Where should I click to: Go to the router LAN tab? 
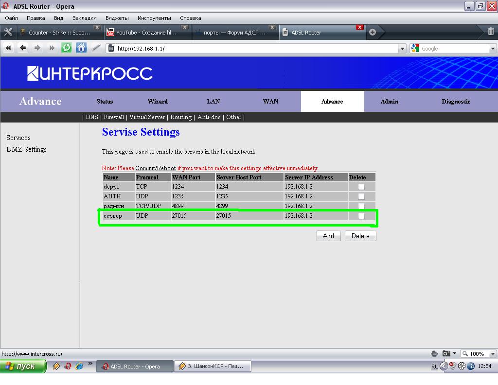(x=213, y=102)
